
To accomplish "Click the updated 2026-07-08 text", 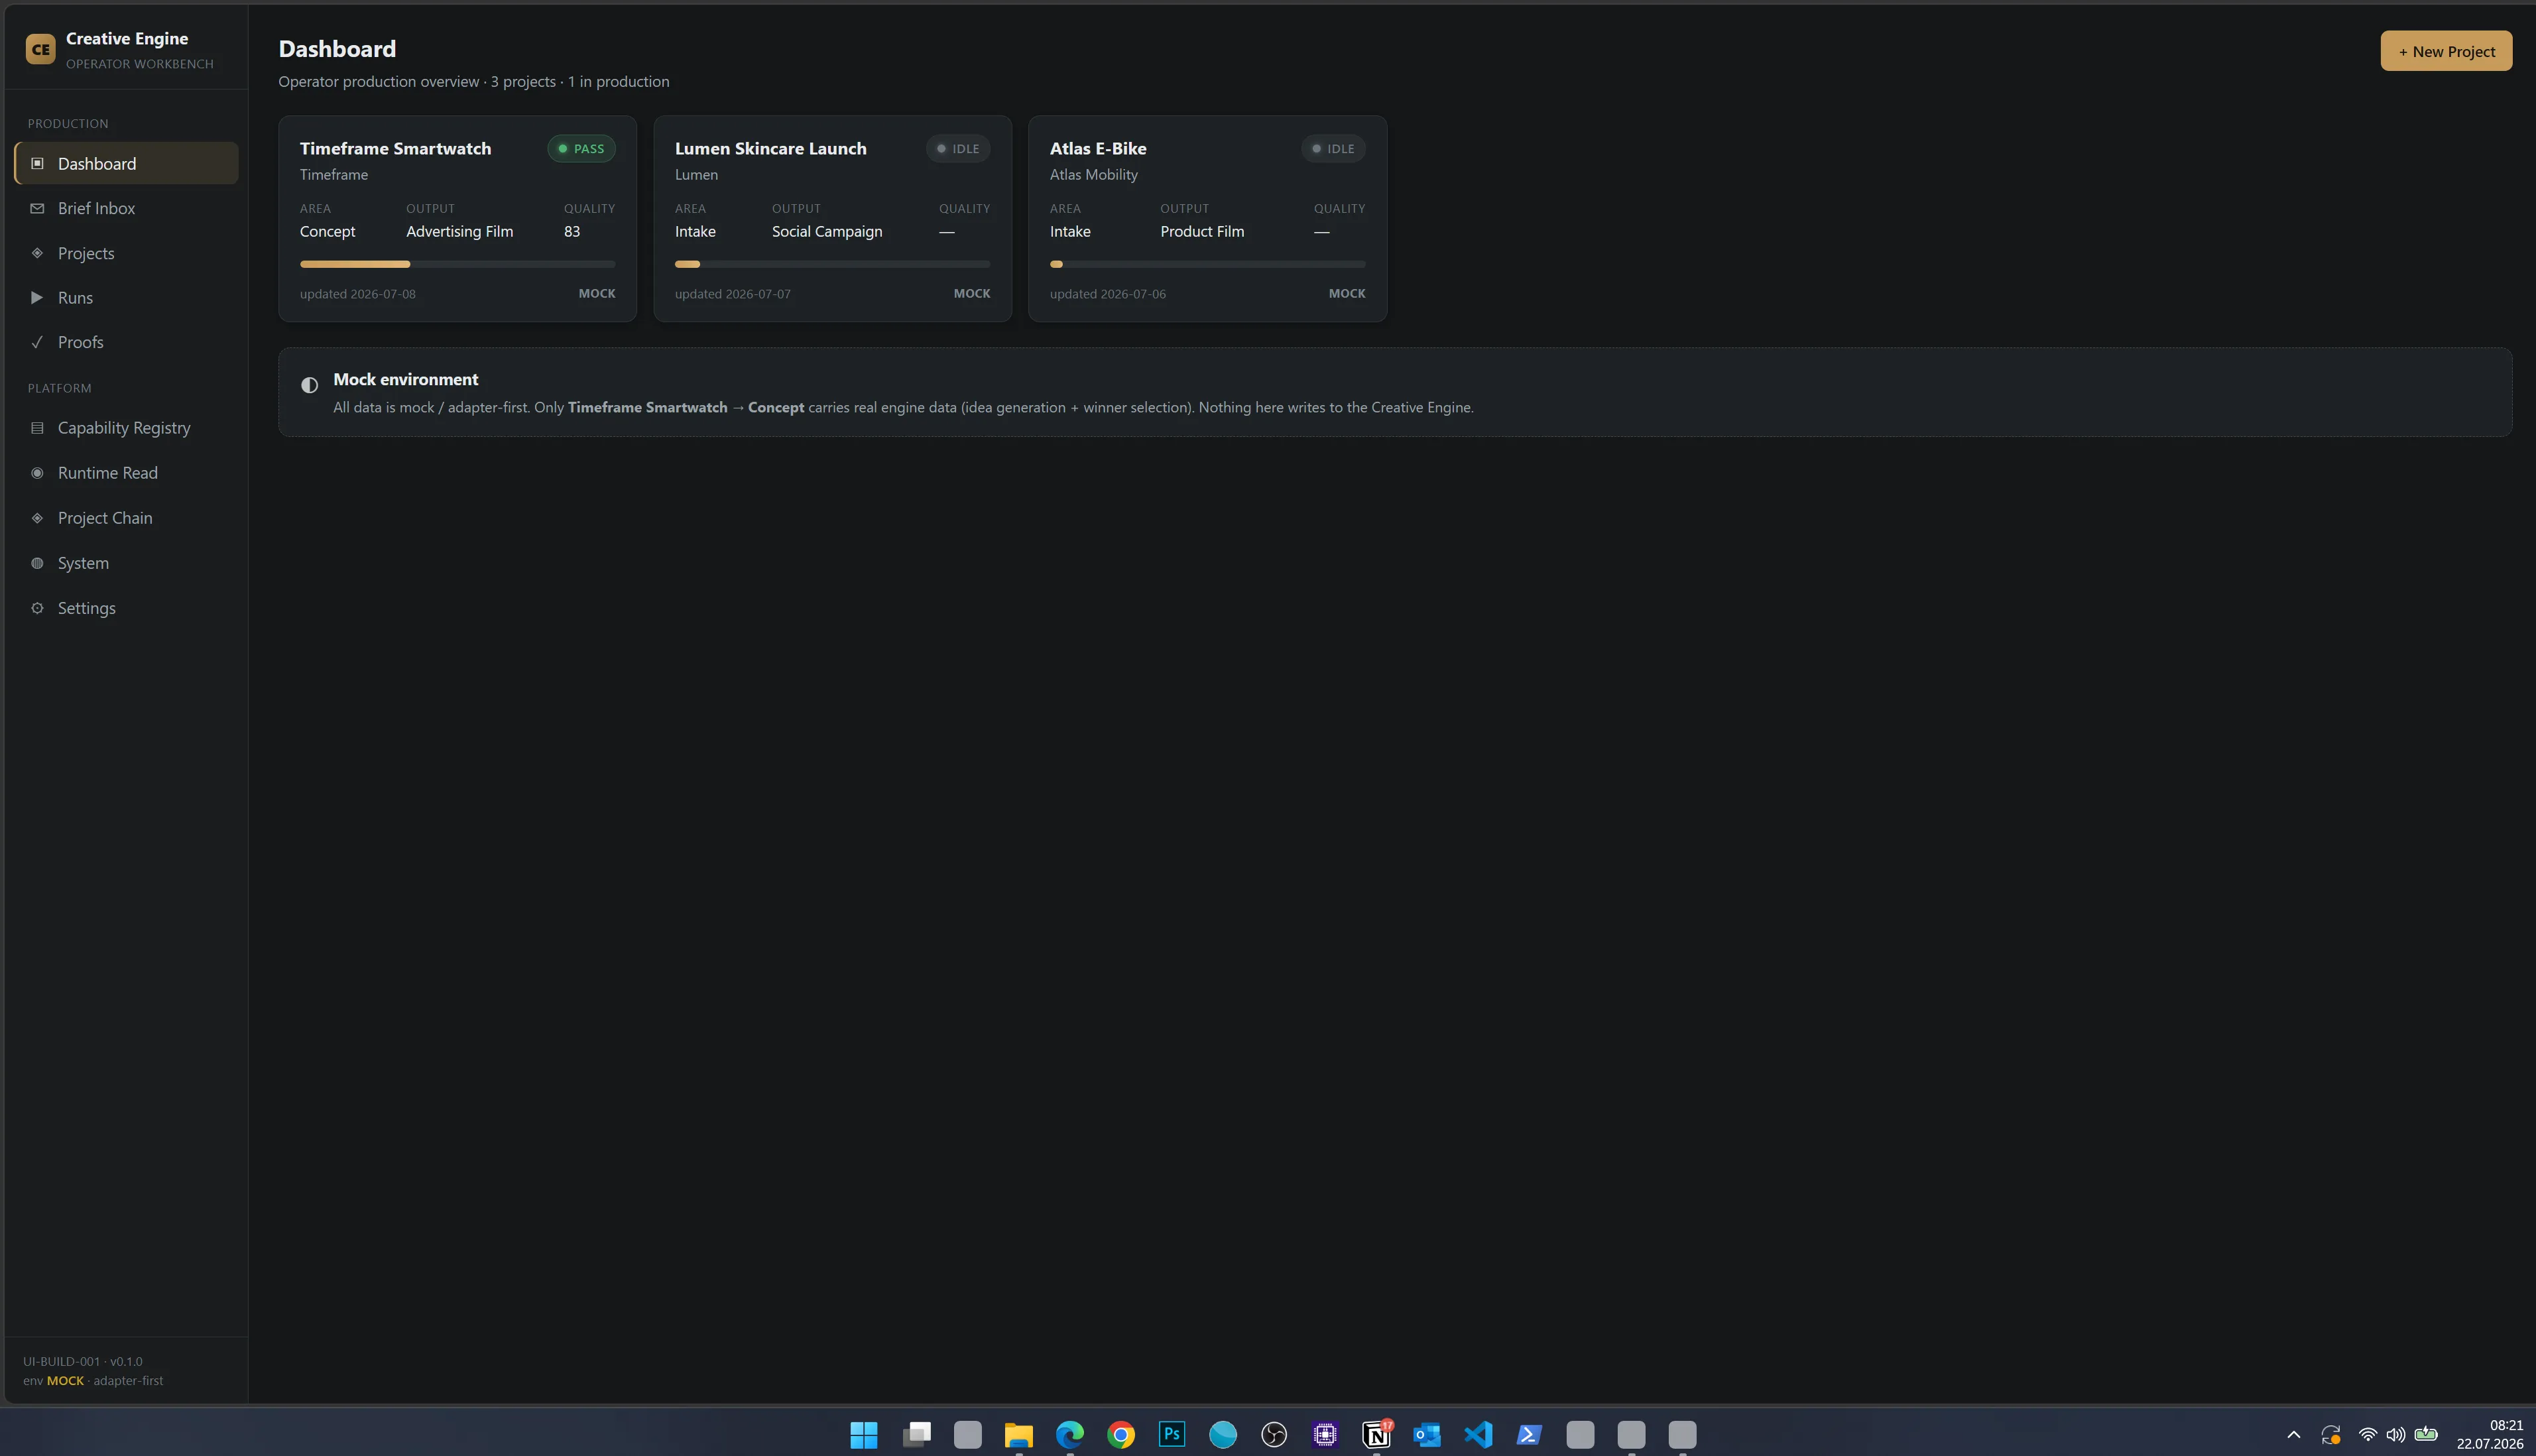I will pos(358,294).
